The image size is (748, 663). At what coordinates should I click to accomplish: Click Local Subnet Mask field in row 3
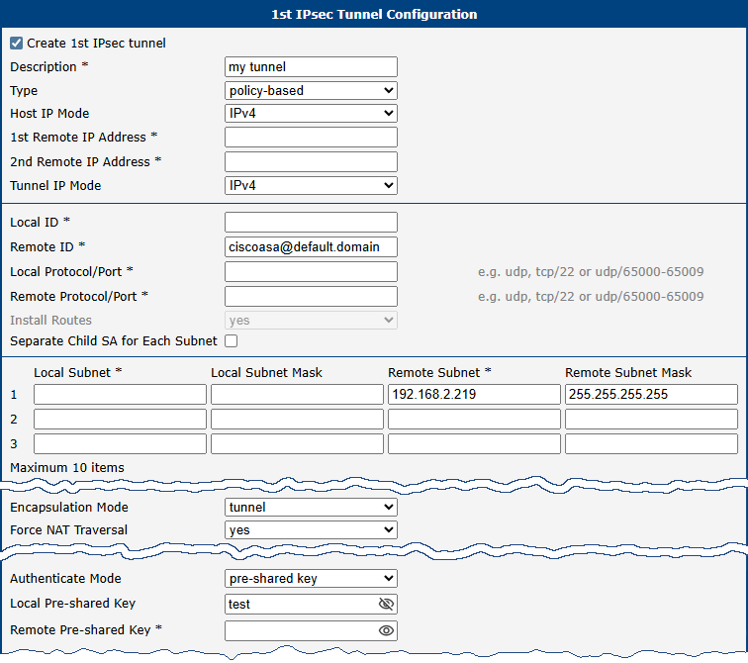click(x=297, y=444)
